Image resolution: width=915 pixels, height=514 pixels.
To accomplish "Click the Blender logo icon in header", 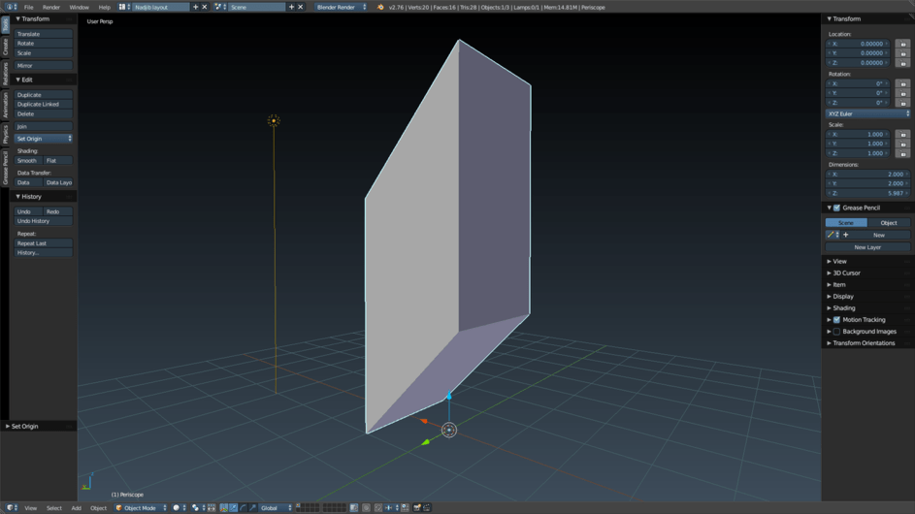I will (x=380, y=7).
